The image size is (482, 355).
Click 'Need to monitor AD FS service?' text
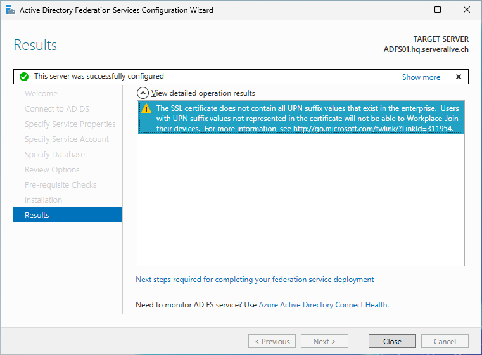pos(189,305)
